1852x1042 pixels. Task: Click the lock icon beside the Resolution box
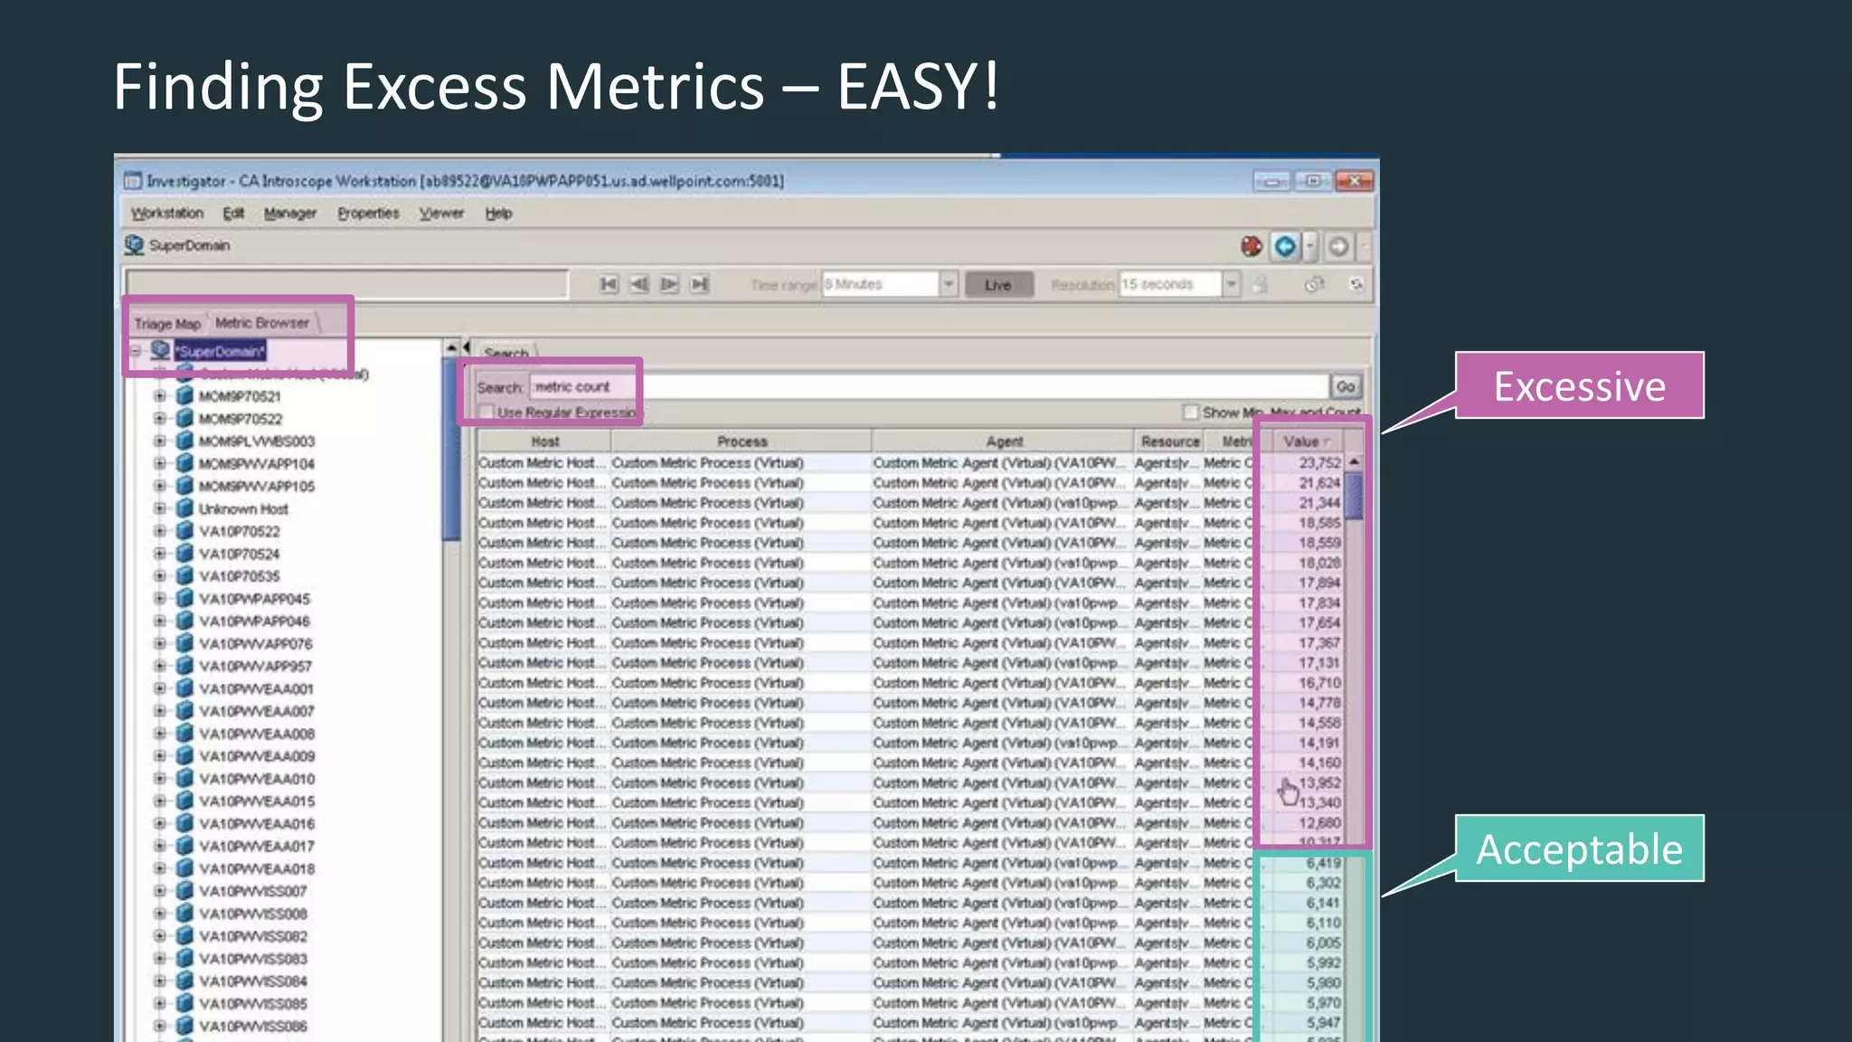pos(1260,285)
